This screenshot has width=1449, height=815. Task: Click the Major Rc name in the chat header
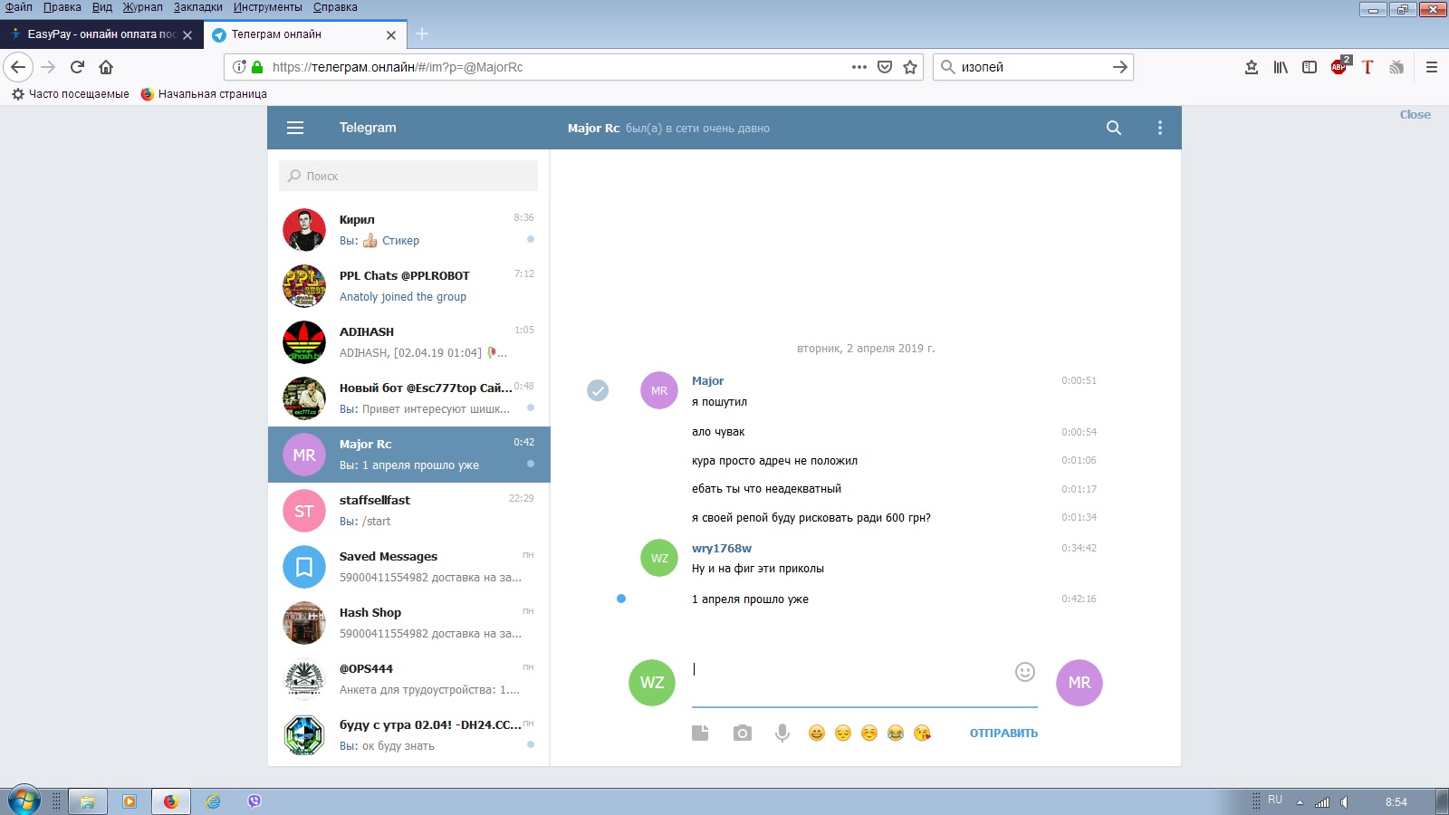[x=593, y=129]
